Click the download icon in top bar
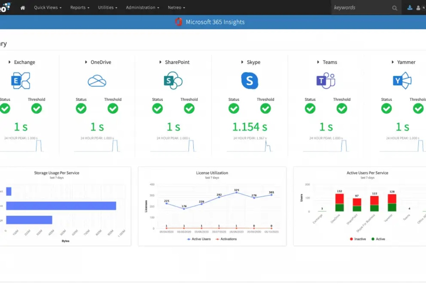 (410, 7)
